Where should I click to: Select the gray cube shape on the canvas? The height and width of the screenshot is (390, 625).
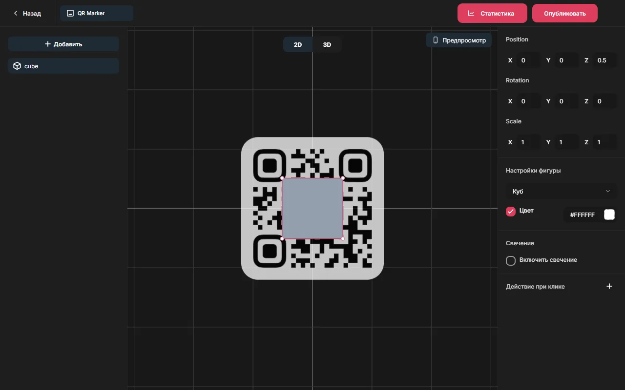point(312,208)
